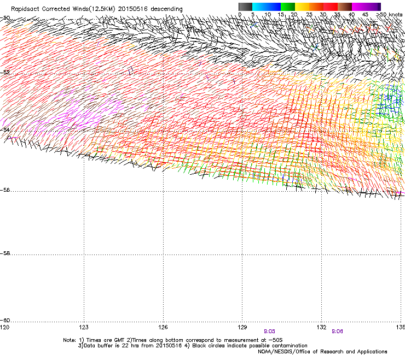Click the purple time stamp '9:06'

point(337,332)
